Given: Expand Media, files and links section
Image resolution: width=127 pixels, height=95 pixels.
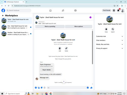Looking at the screenshot, I should 109,44.
